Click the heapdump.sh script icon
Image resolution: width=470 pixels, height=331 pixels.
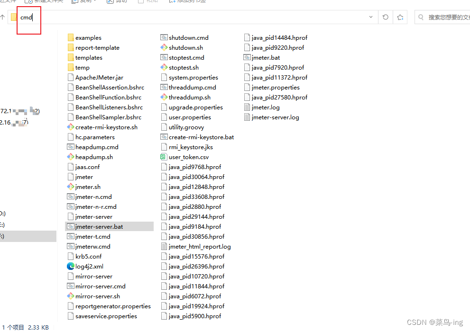tap(71, 157)
